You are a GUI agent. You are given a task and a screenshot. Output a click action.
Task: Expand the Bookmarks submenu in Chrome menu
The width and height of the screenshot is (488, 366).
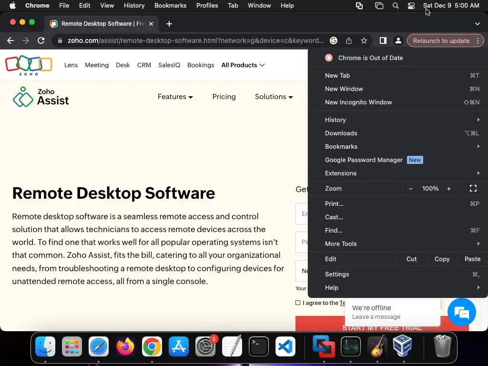pyautogui.click(x=398, y=147)
